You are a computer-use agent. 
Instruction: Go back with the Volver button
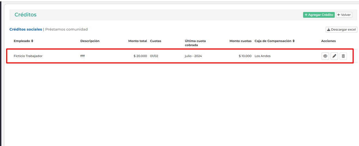click(344, 15)
